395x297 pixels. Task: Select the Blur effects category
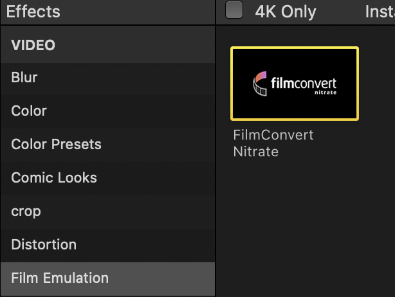24,78
